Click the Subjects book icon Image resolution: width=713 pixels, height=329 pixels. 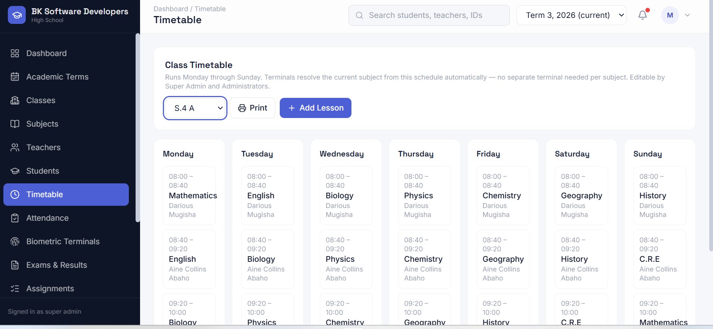coord(15,124)
